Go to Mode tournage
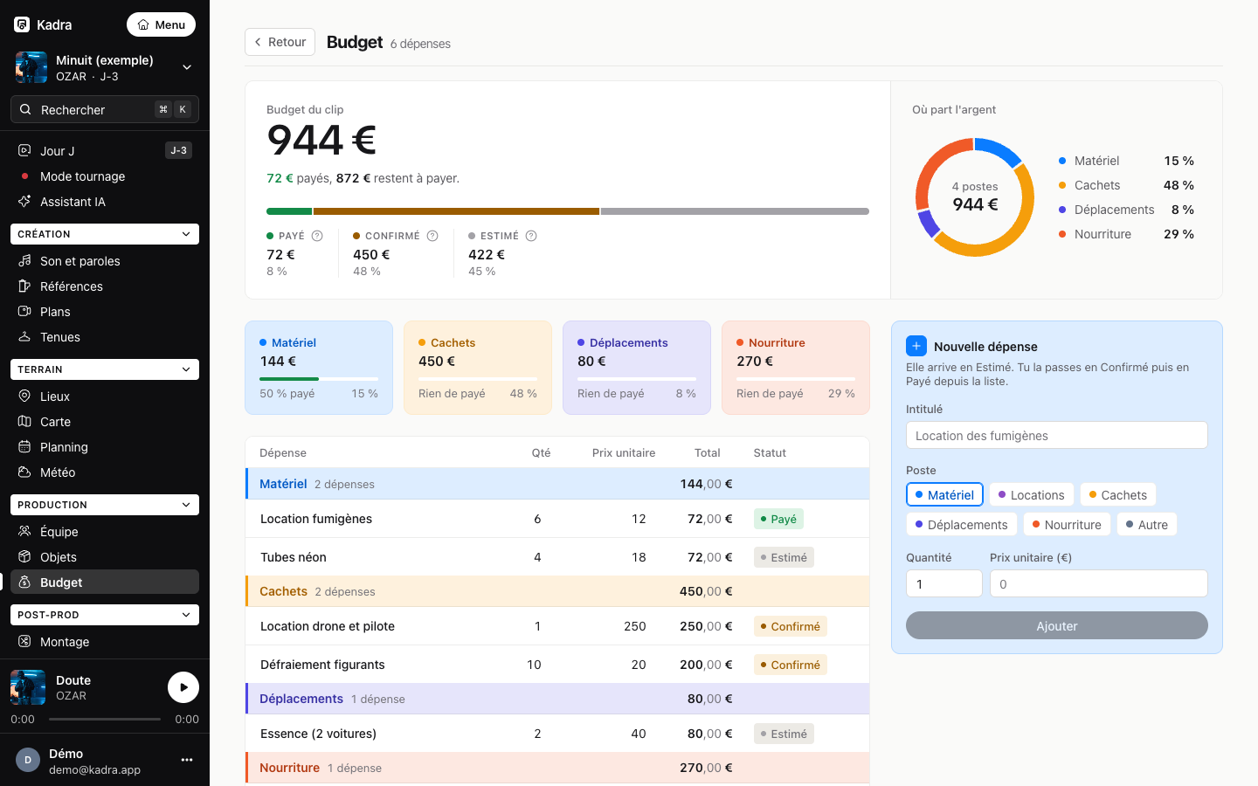Screen dimensions: 1258x786 105,176
